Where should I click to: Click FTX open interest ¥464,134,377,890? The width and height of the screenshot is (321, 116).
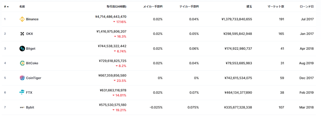(238, 93)
